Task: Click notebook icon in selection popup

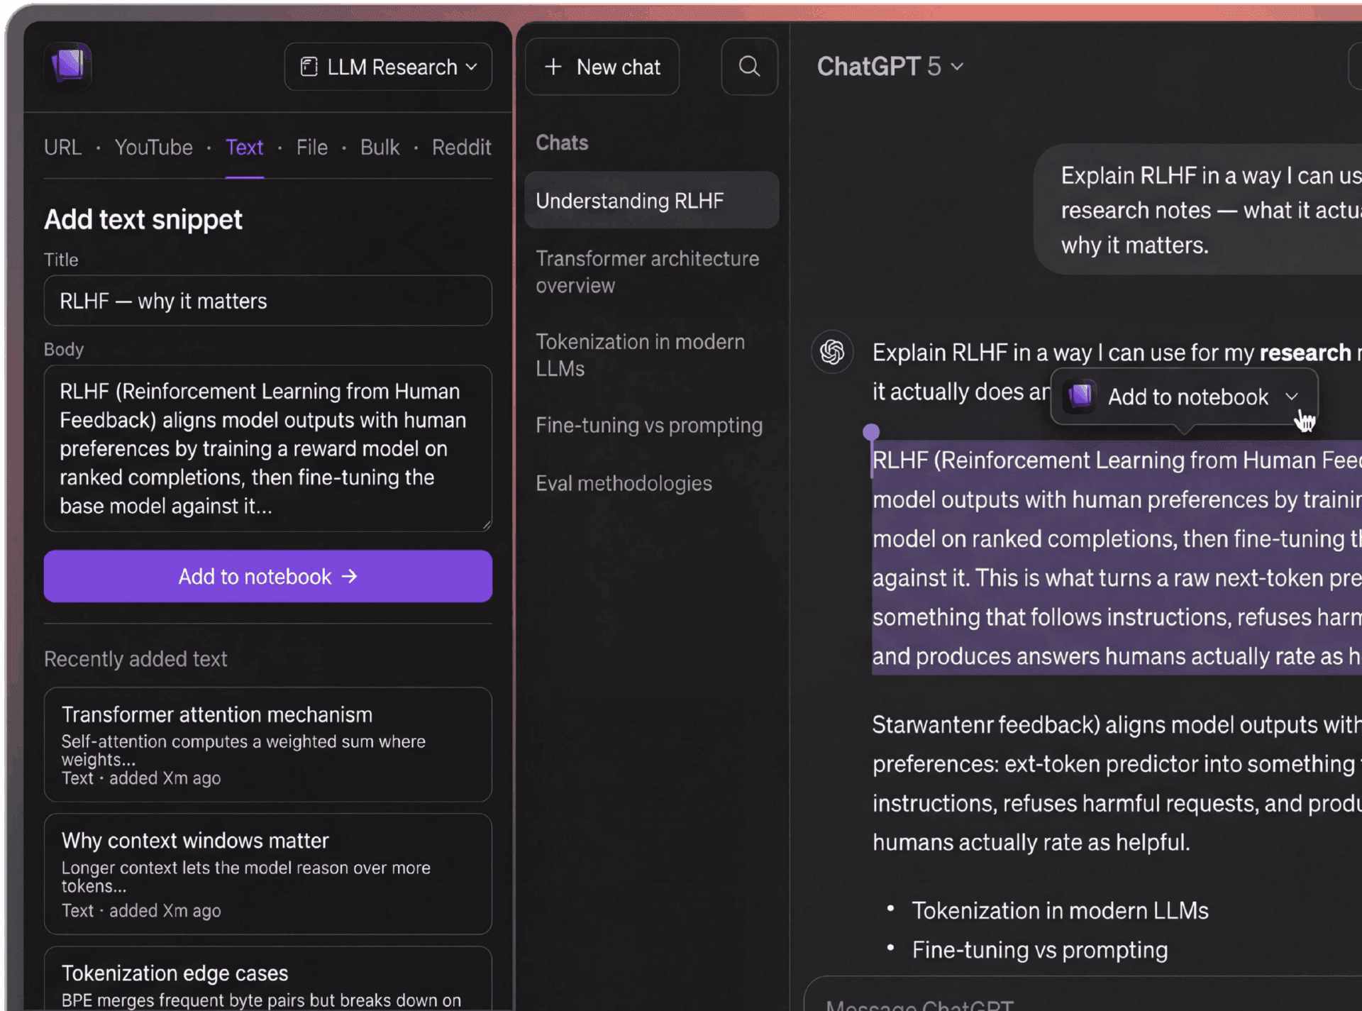Action: [x=1080, y=395]
